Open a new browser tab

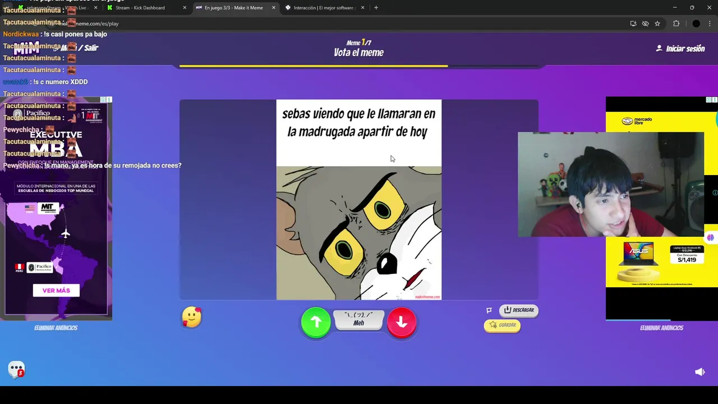376,8
